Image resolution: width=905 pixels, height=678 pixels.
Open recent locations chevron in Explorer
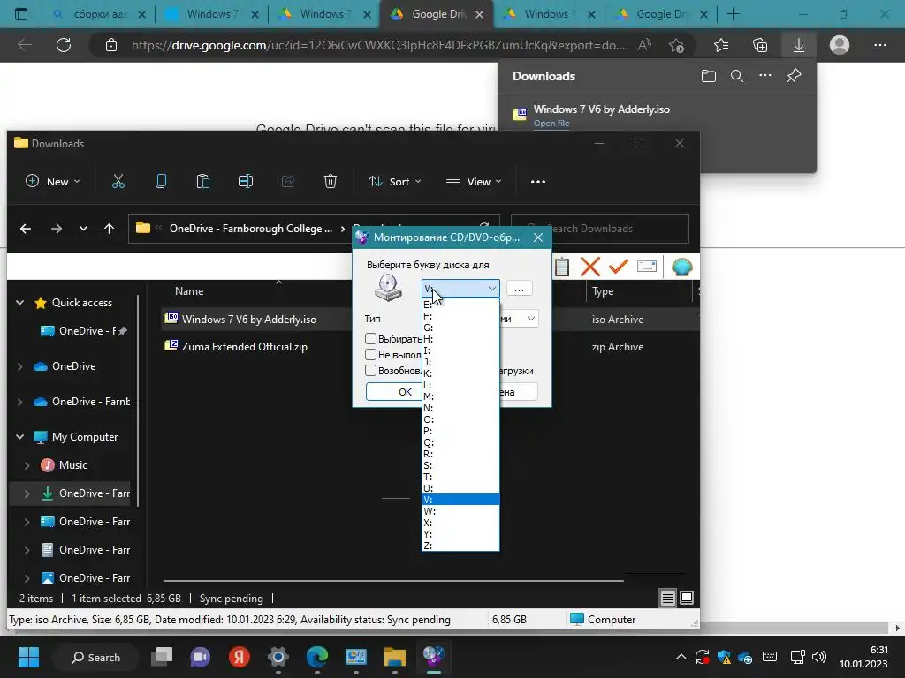83,229
